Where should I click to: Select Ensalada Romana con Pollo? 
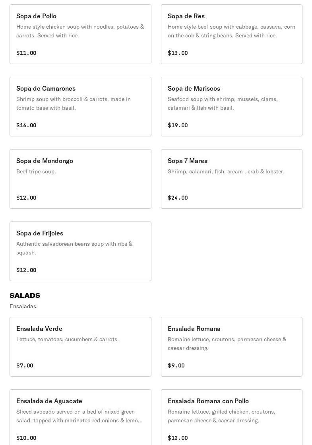pos(231,418)
